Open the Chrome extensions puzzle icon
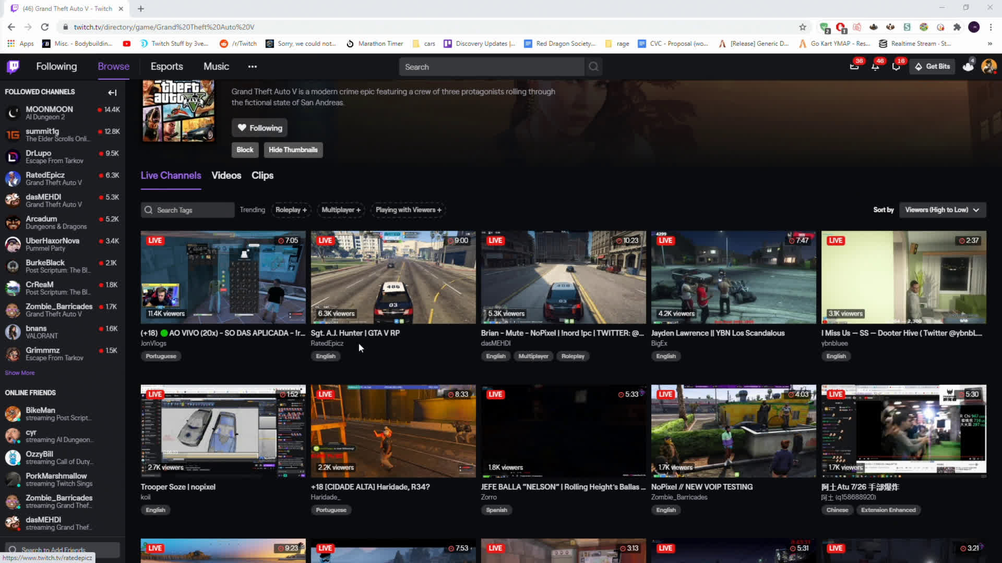This screenshot has height=563, width=1002. [x=957, y=27]
